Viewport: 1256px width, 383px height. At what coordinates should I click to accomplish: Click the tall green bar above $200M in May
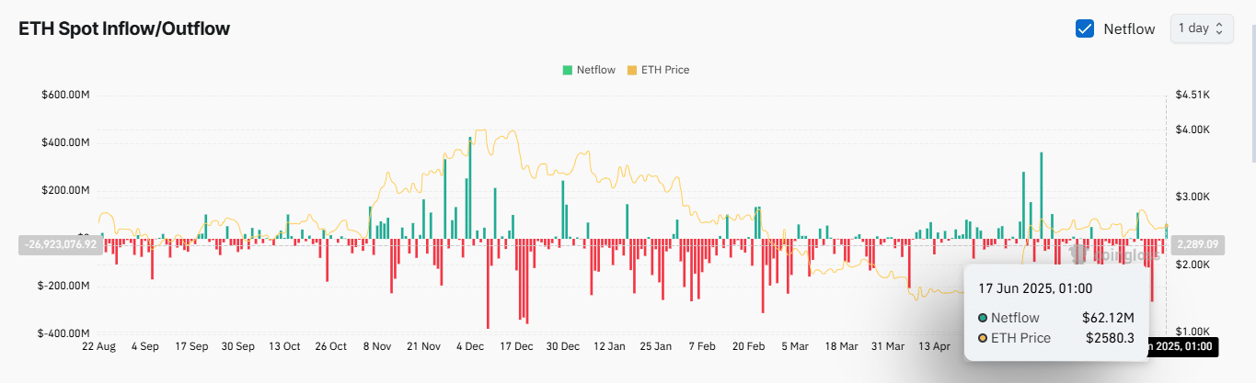(x=1041, y=195)
